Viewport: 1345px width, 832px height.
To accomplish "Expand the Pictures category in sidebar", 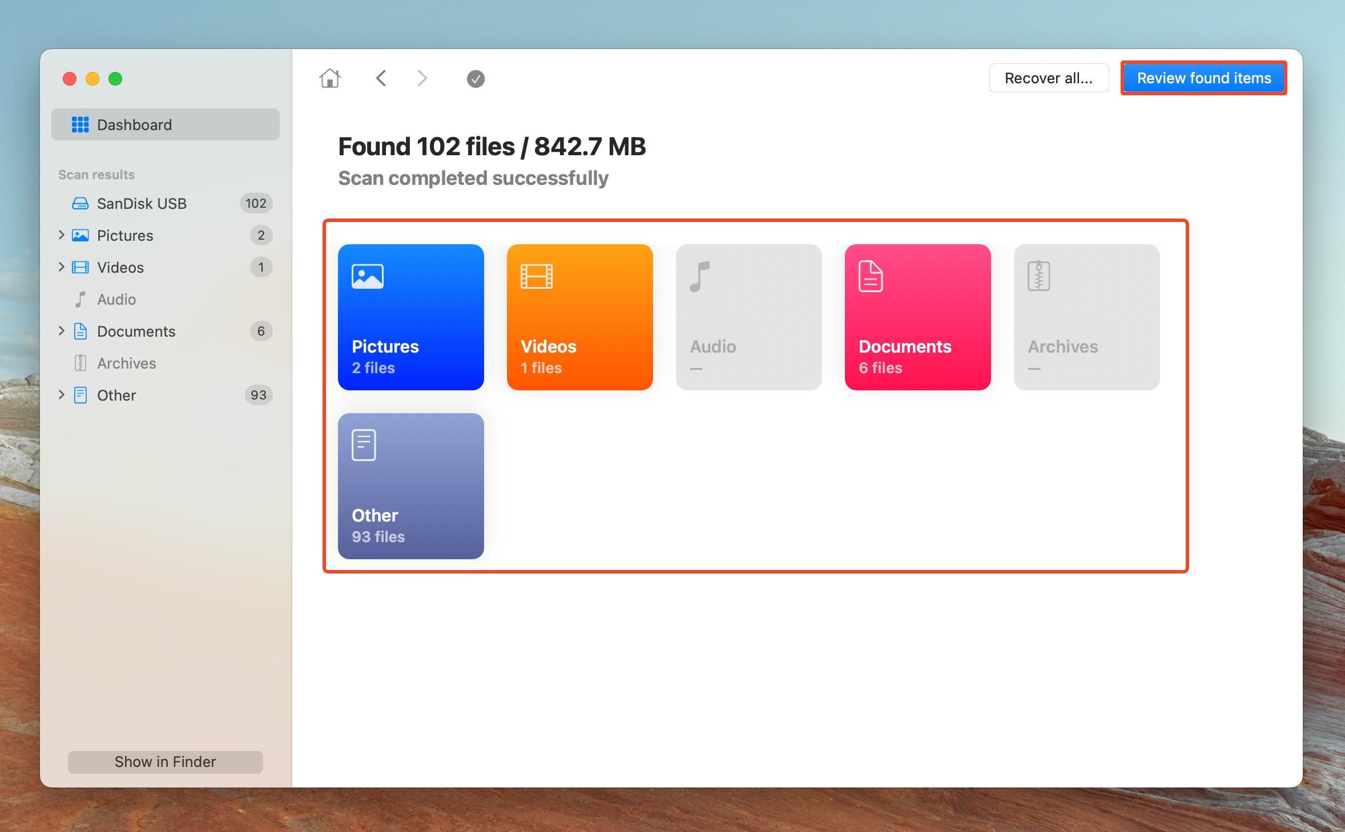I will [61, 235].
